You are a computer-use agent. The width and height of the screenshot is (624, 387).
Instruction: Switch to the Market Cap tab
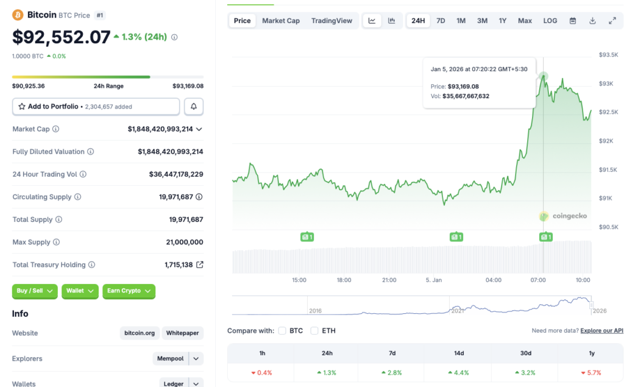(x=281, y=20)
